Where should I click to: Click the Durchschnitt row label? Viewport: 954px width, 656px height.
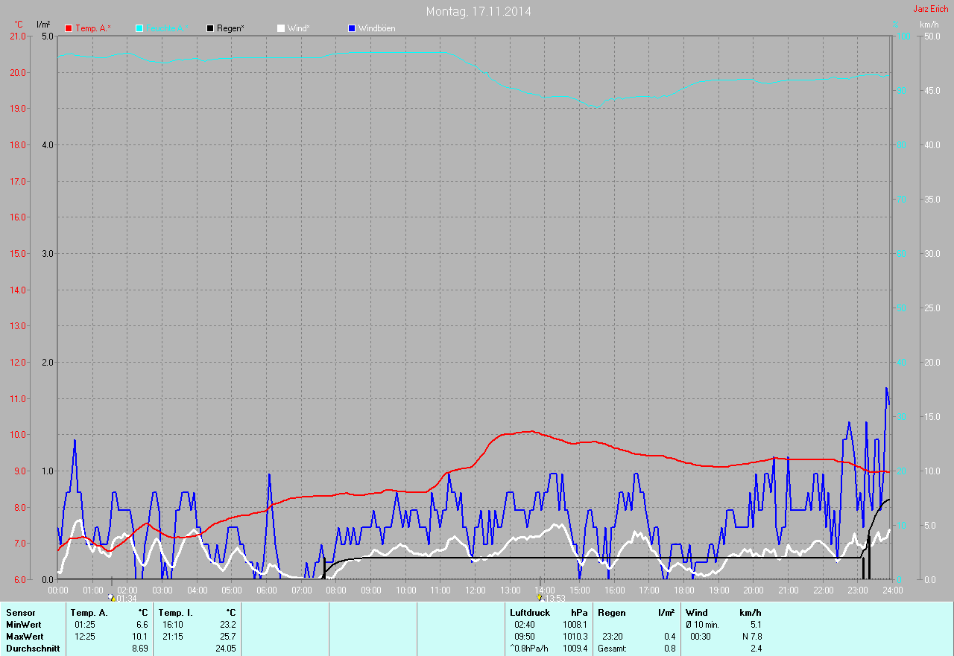click(31, 649)
